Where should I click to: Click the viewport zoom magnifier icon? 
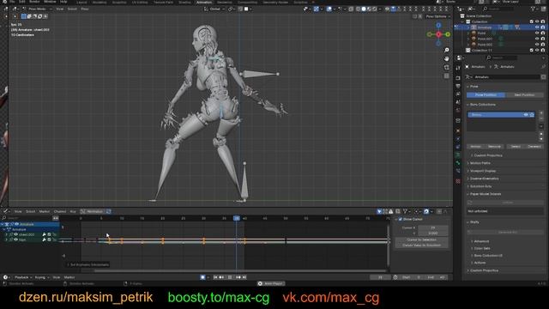(x=446, y=50)
